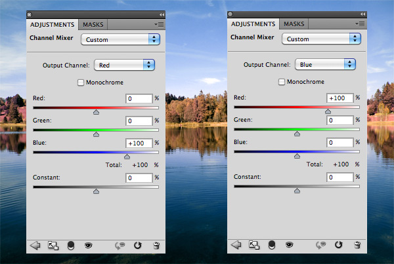Click Constant value field in right panel
The height and width of the screenshot is (264, 394).
tap(340, 177)
